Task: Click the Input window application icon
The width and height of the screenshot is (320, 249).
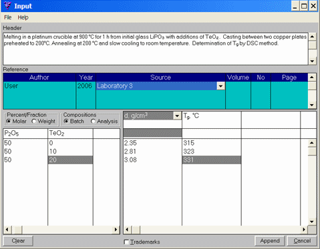Action: tap(7, 5)
